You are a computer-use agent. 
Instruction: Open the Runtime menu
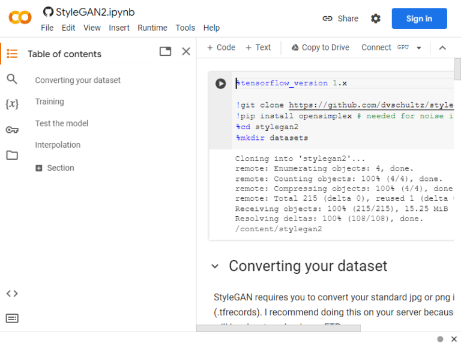[x=152, y=28]
